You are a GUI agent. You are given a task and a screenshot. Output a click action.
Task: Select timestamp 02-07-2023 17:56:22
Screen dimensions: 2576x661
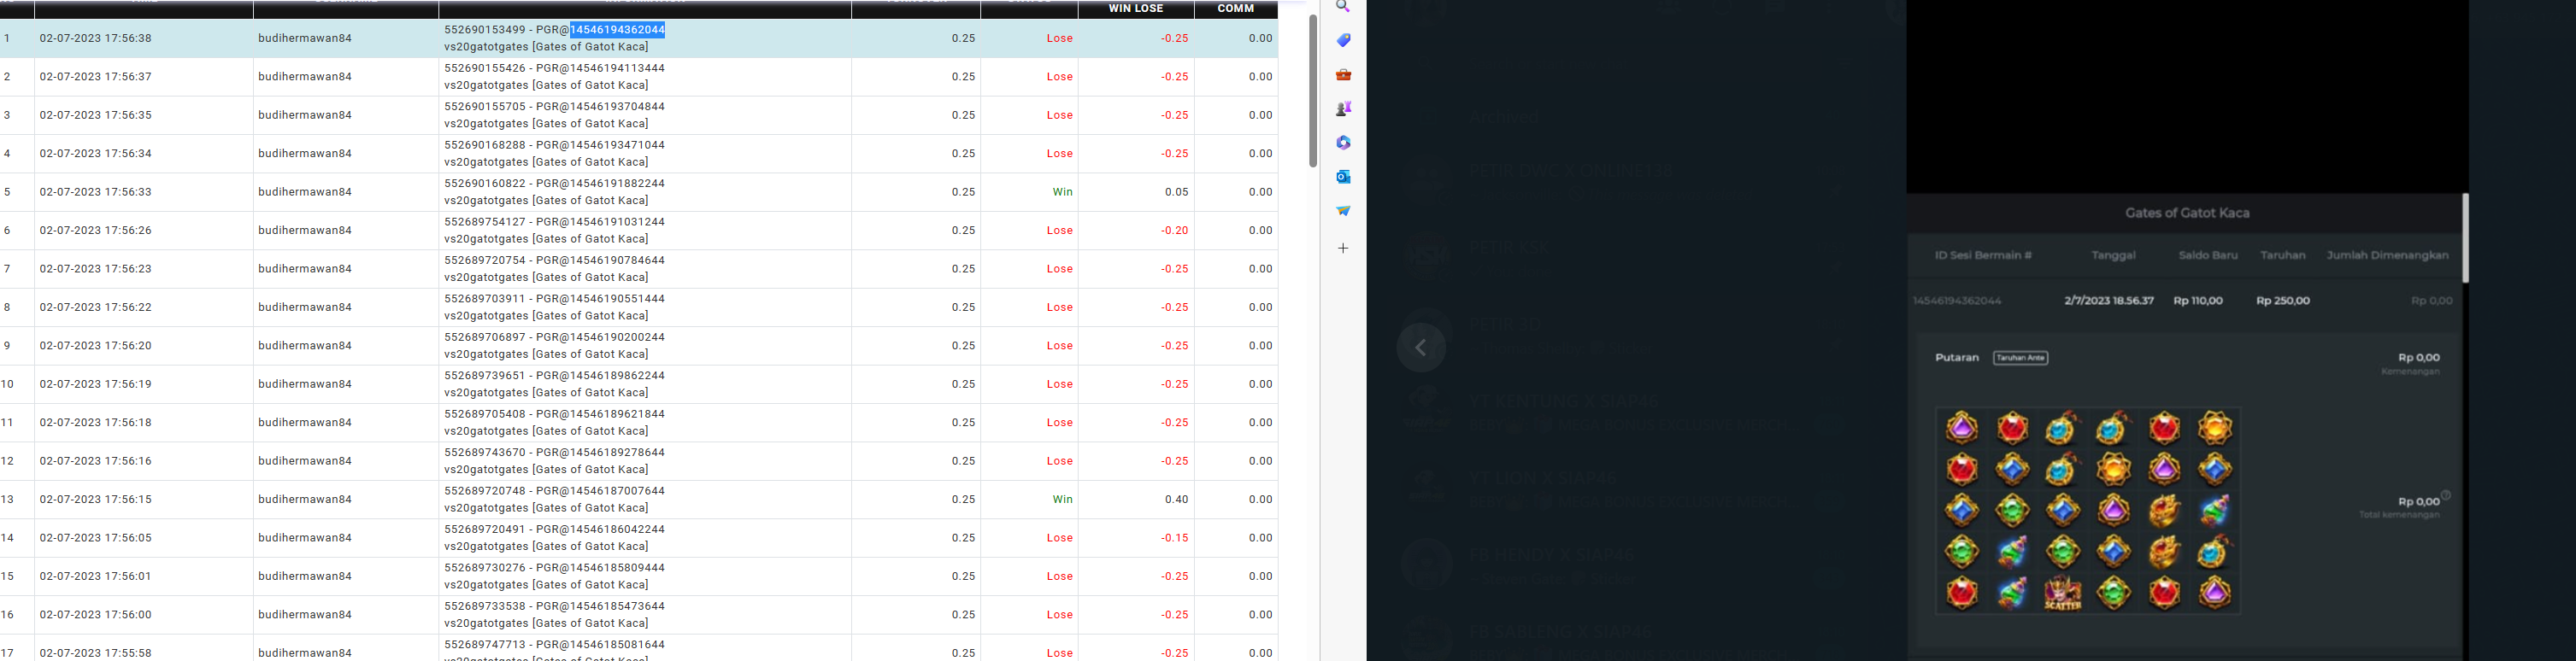click(96, 307)
